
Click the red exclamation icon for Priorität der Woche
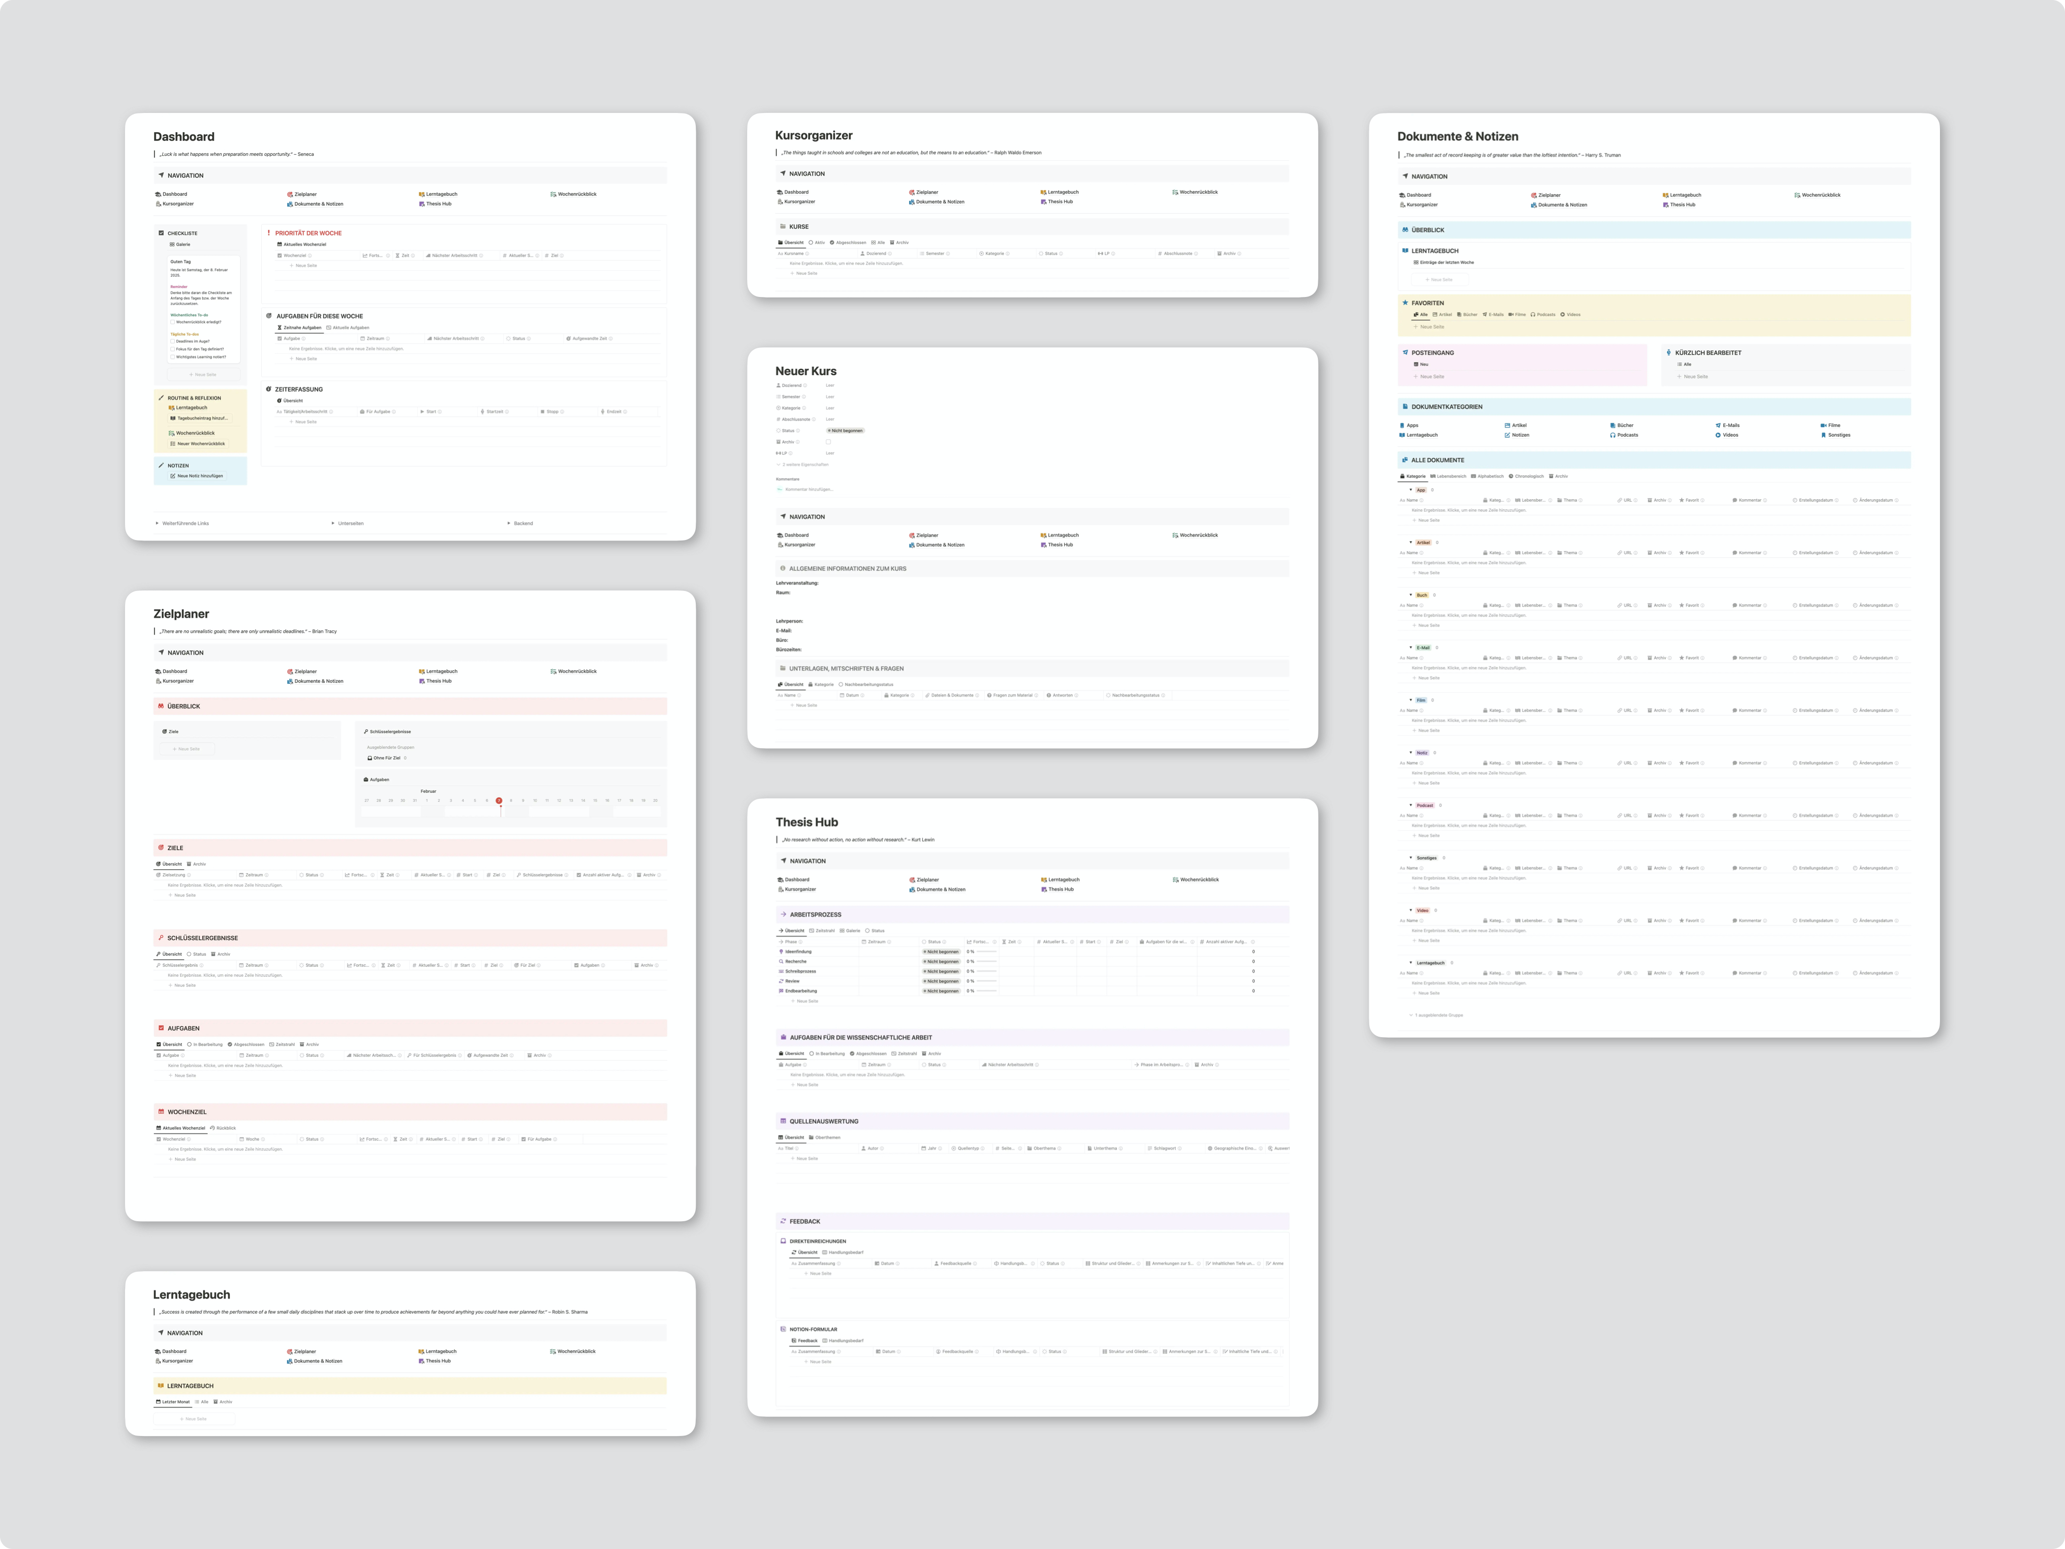(269, 233)
